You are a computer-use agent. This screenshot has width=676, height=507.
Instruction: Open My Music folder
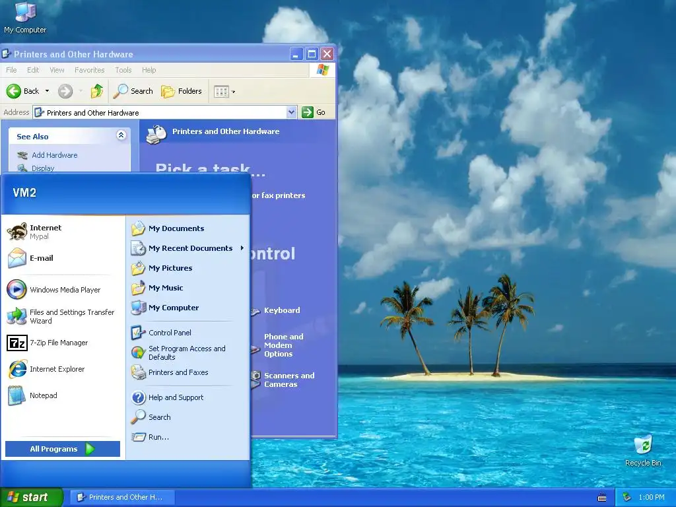188,288
